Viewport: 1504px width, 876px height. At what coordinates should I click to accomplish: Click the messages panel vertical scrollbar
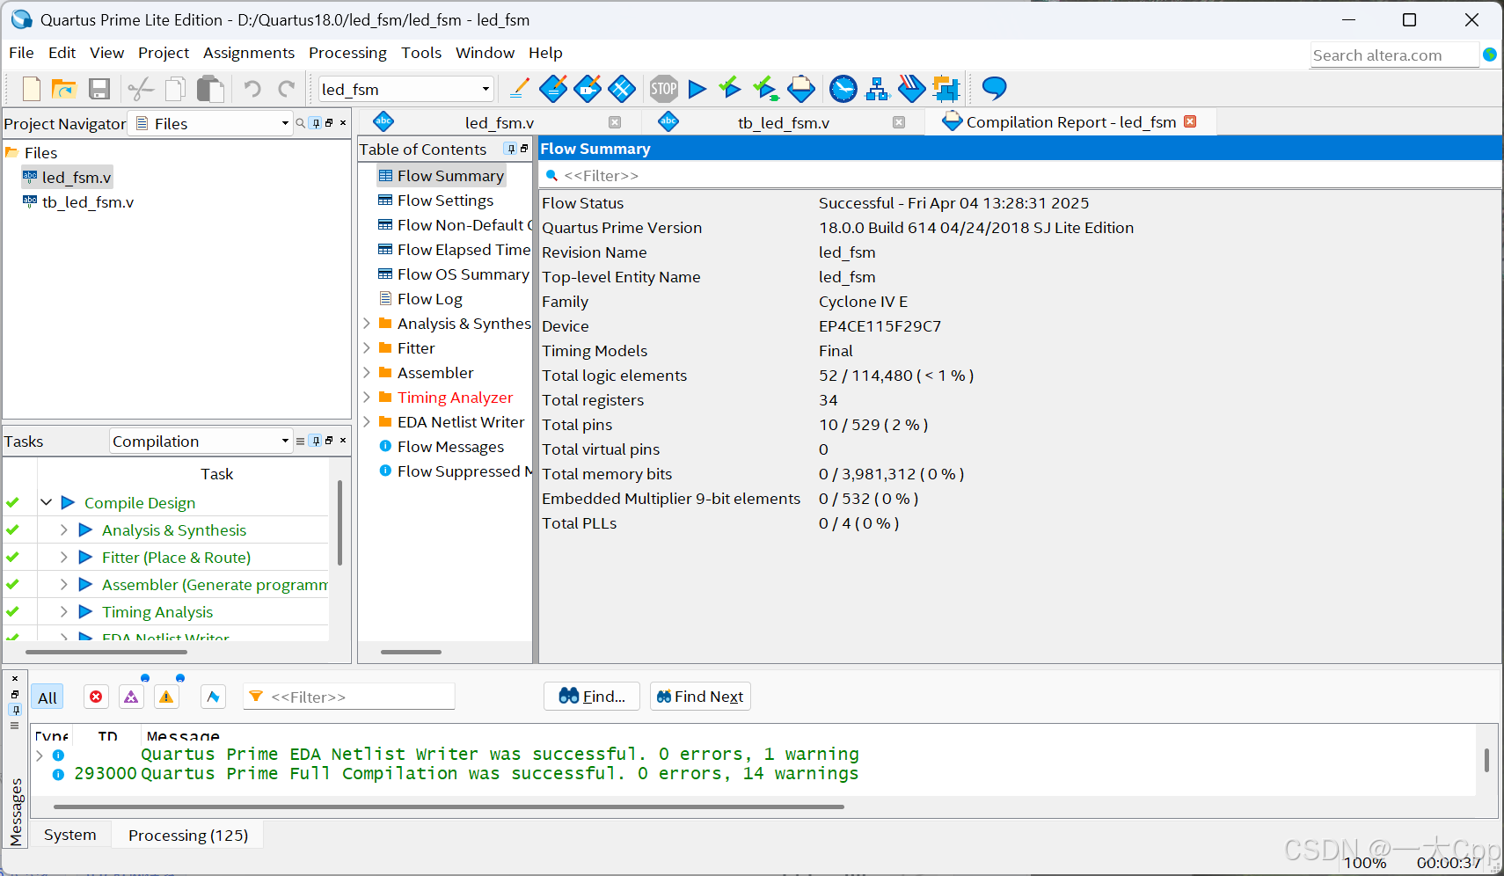1486,760
